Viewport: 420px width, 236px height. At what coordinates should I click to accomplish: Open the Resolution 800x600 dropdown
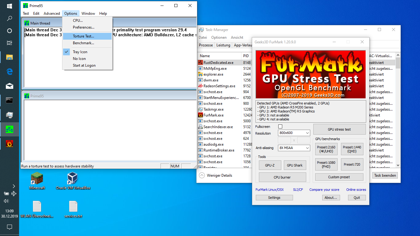click(x=294, y=133)
